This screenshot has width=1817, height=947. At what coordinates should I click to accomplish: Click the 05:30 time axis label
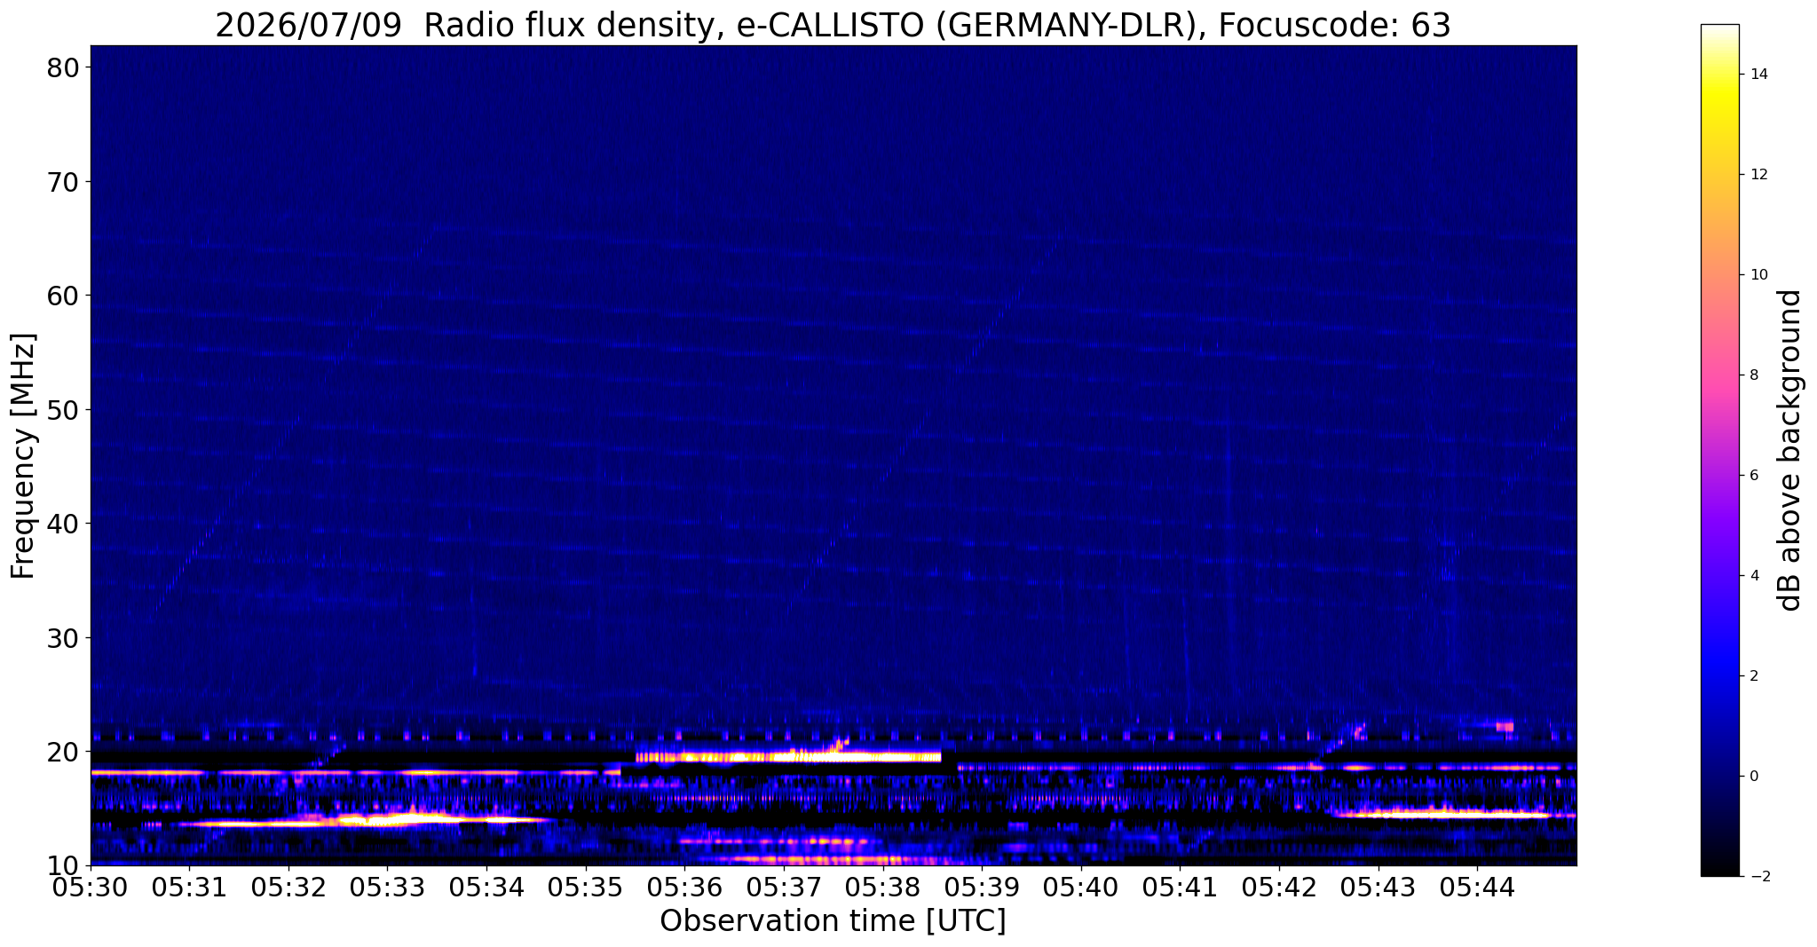(x=91, y=887)
